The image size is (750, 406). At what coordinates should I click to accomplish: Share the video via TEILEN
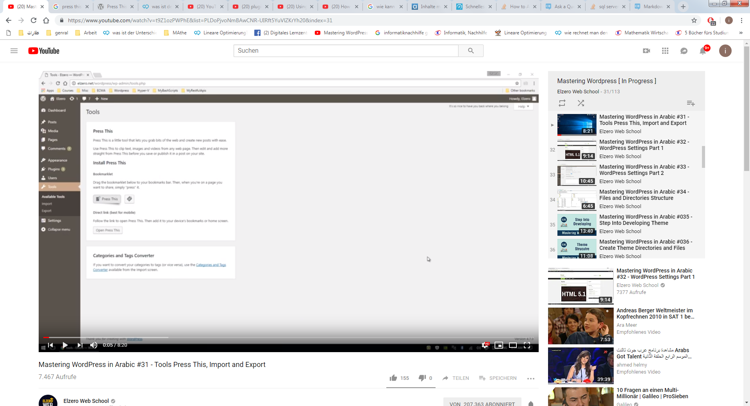pos(455,378)
